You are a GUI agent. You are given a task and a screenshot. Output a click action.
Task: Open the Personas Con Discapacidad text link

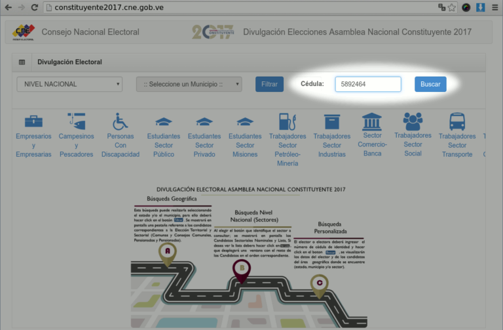click(x=121, y=145)
